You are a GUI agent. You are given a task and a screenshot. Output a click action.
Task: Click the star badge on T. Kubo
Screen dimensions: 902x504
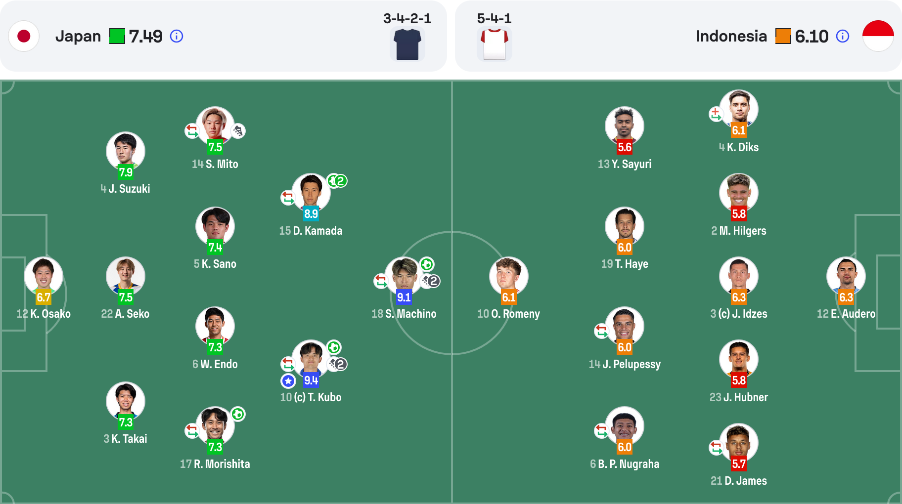pyautogui.click(x=288, y=381)
